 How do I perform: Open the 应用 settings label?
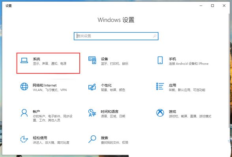tap(172, 85)
